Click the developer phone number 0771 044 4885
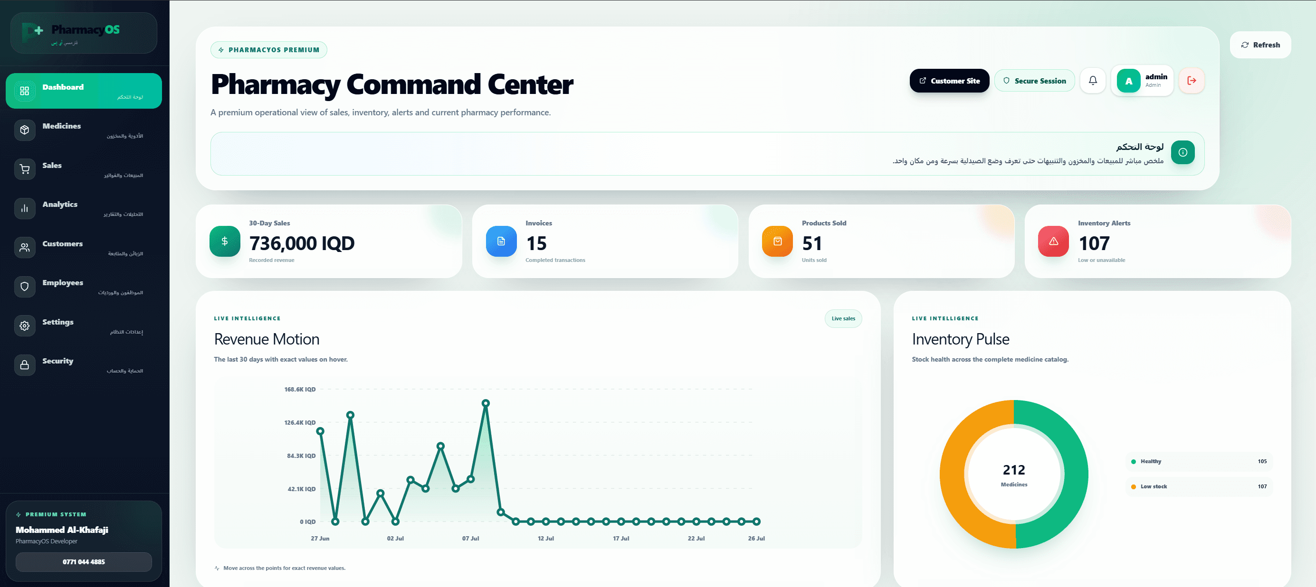This screenshot has height=587, width=1316. tap(84, 561)
